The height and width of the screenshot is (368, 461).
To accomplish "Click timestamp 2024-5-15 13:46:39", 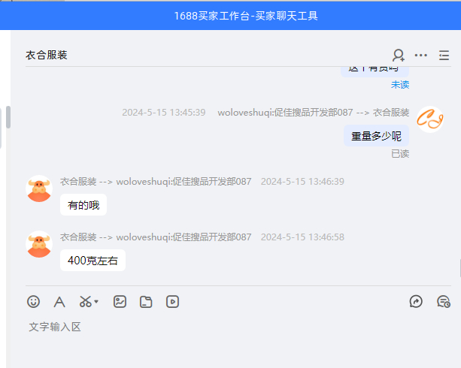I will [302, 182].
